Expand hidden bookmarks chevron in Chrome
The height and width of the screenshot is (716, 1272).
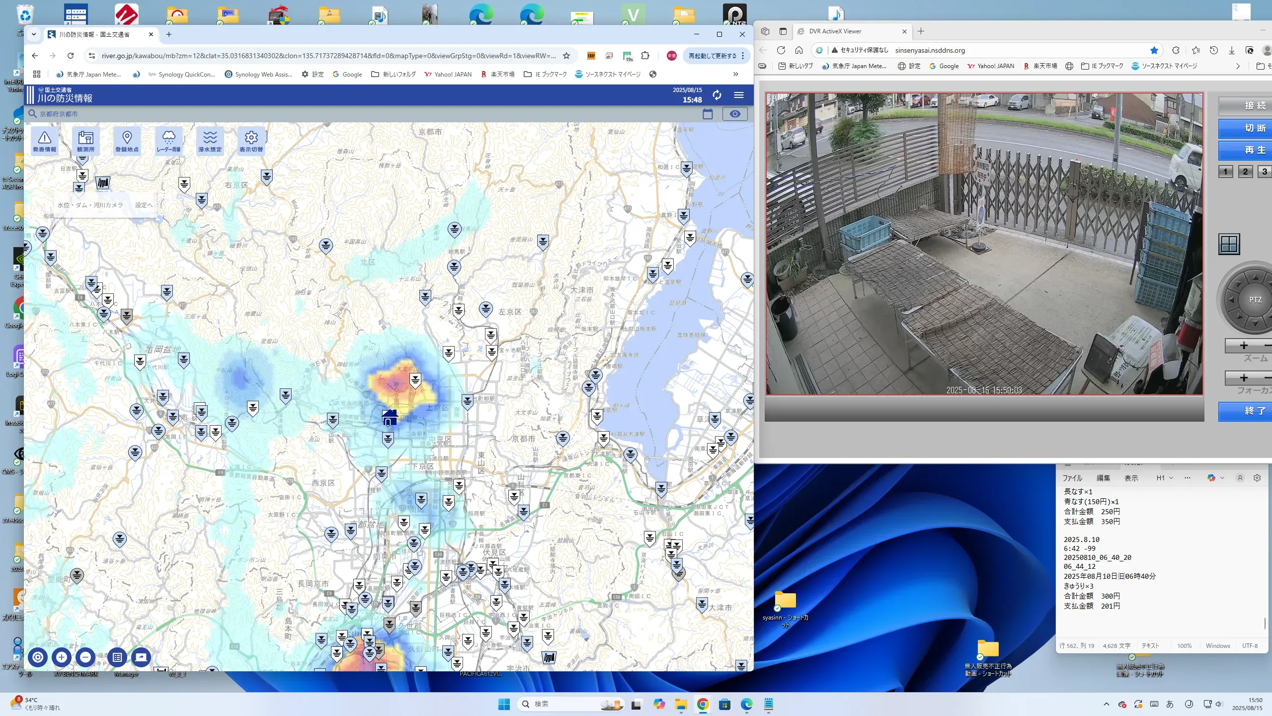(735, 74)
